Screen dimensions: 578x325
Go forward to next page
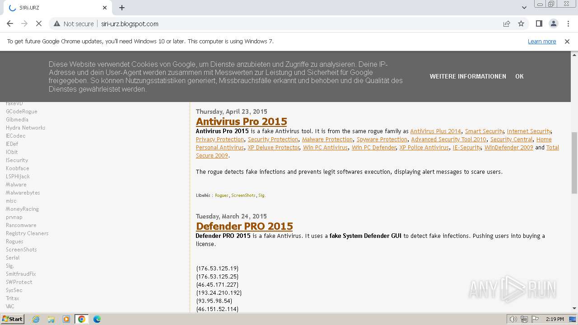pos(24,23)
